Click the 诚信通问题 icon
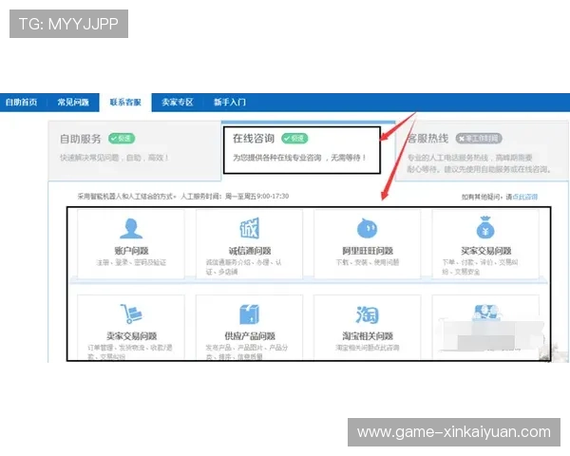Screen dimensions: 570x456 pos(249,229)
